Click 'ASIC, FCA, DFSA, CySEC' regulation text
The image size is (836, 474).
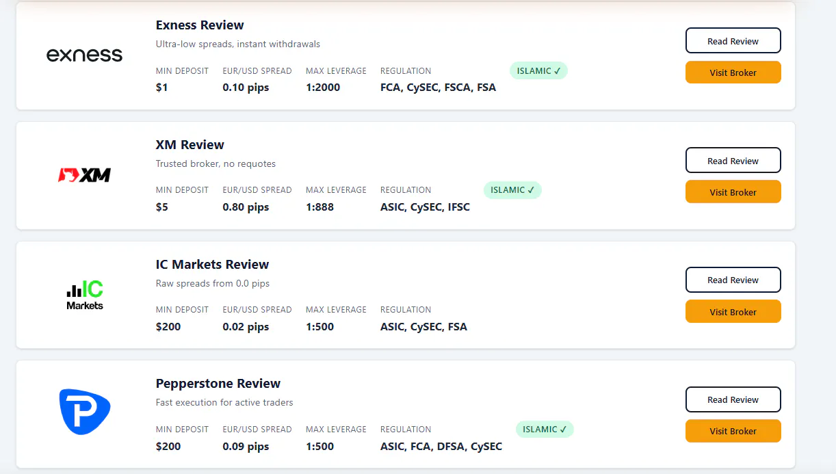click(x=441, y=447)
